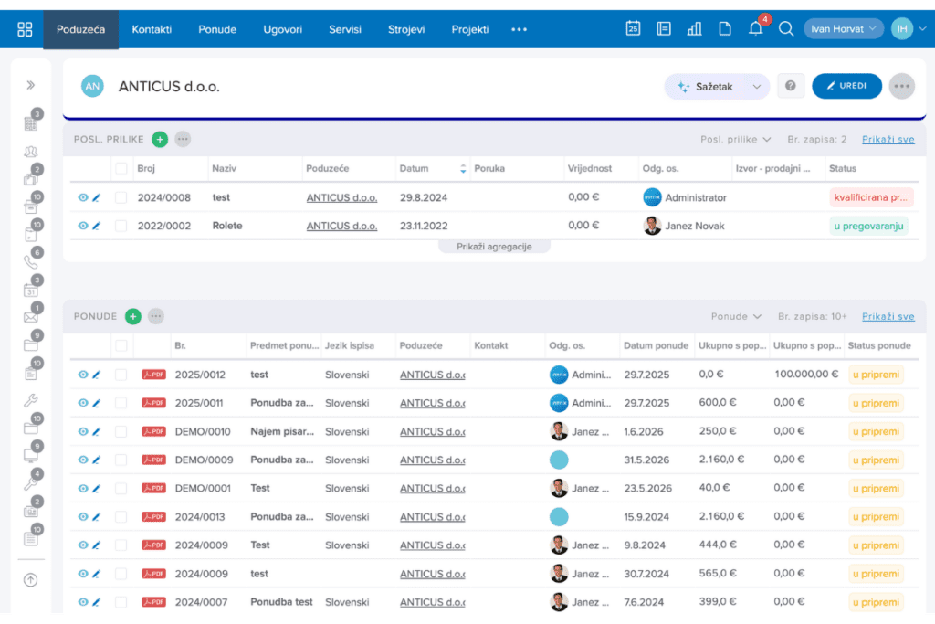Select checkbox for offer DEMO/0010

(x=121, y=431)
